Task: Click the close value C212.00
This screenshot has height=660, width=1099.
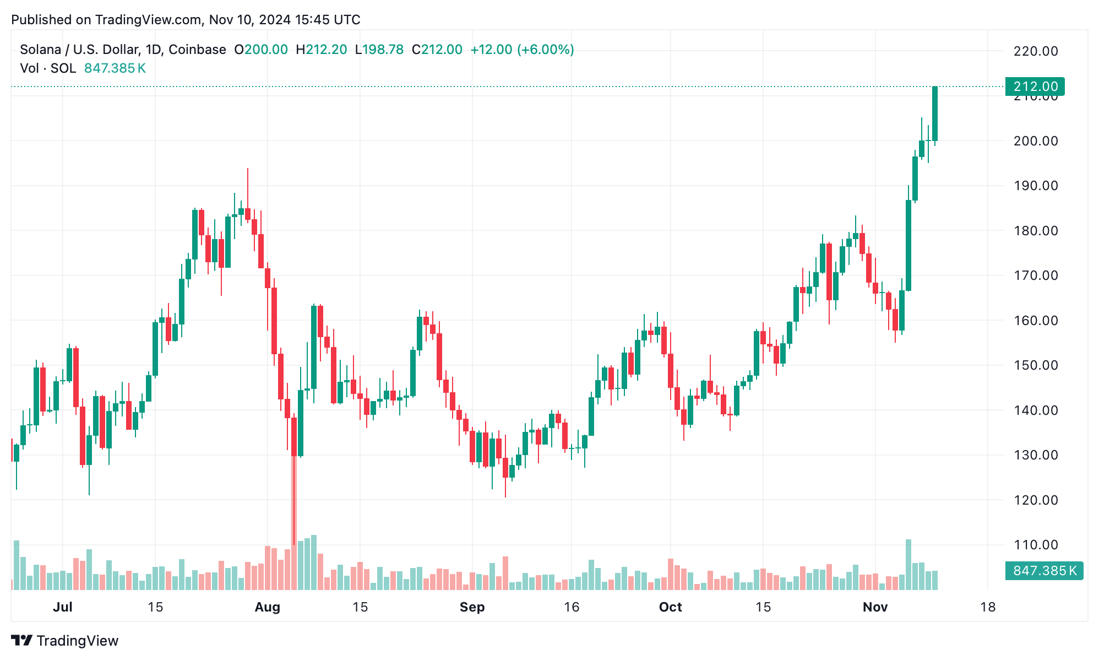Action: tap(437, 50)
